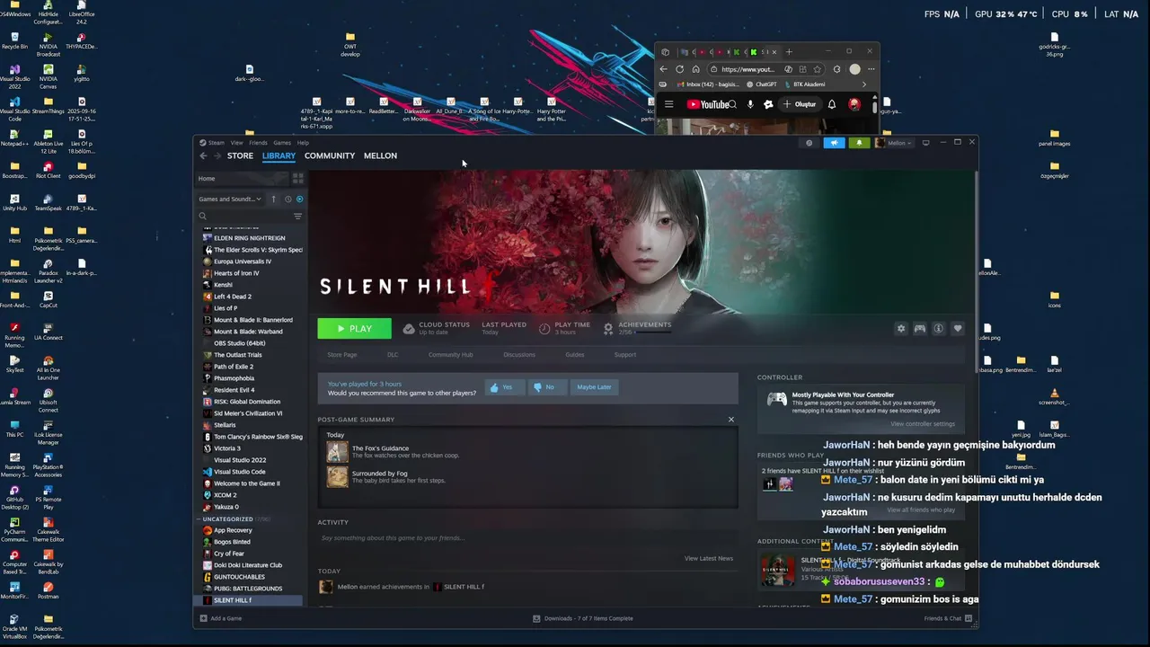Collapse the Uncategorized category
Screen dimensions: 1150x647
(199, 519)
